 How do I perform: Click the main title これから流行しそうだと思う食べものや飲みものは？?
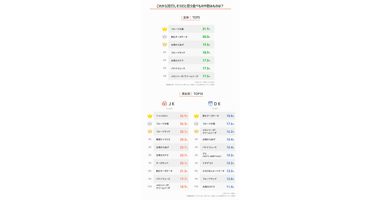click(190, 6)
